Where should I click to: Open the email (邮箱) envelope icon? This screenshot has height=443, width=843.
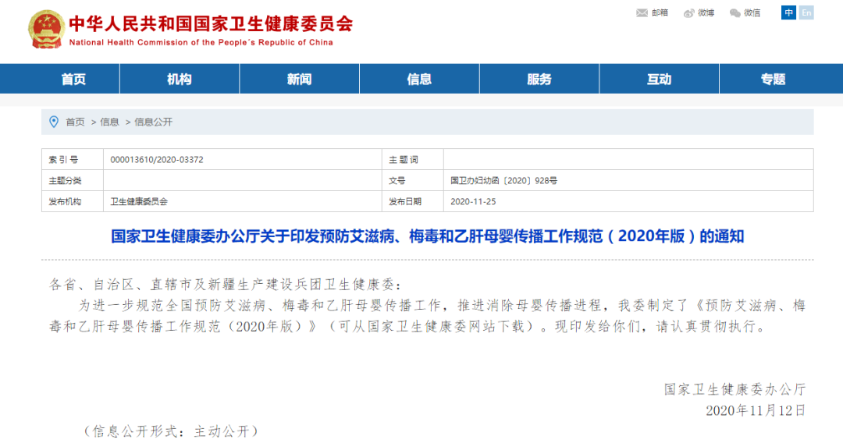[x=642, y=12]
